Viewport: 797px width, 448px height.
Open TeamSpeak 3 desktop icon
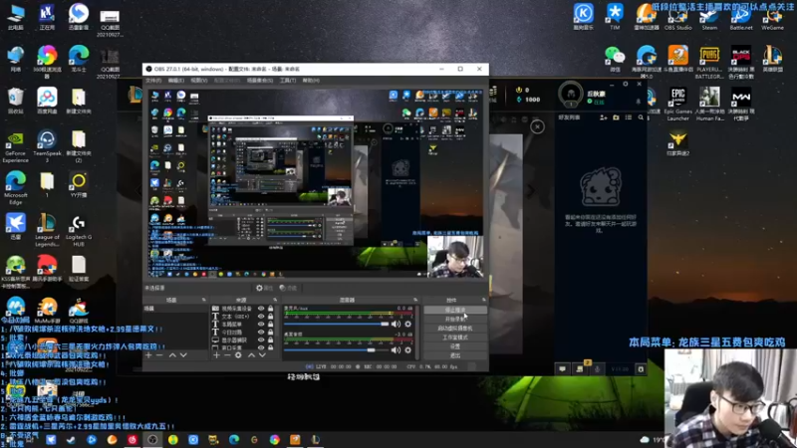[x=47, y=146]
